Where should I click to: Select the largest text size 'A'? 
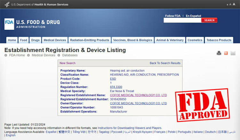click(x=234, y=4)
